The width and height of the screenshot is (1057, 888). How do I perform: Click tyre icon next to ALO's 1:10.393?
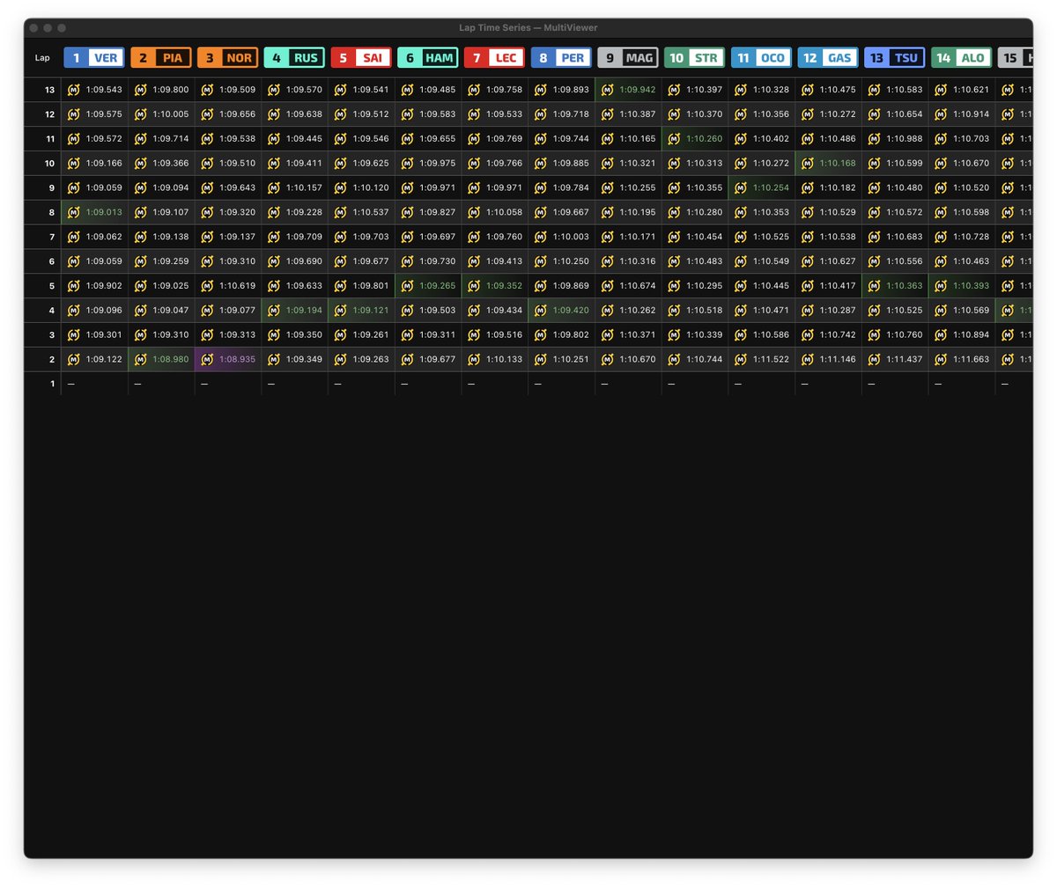tap(941, 286)
